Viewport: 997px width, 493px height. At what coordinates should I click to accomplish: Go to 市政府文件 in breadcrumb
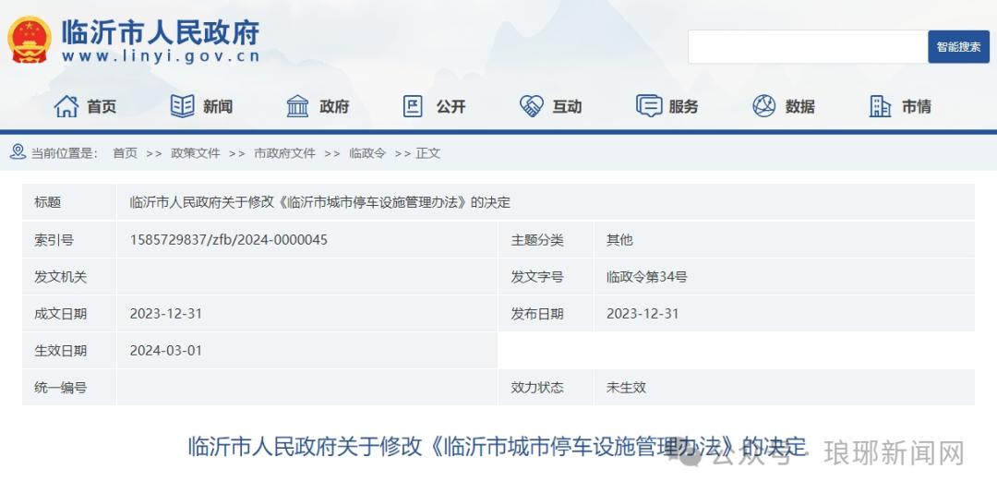click(x=284, y=153)
